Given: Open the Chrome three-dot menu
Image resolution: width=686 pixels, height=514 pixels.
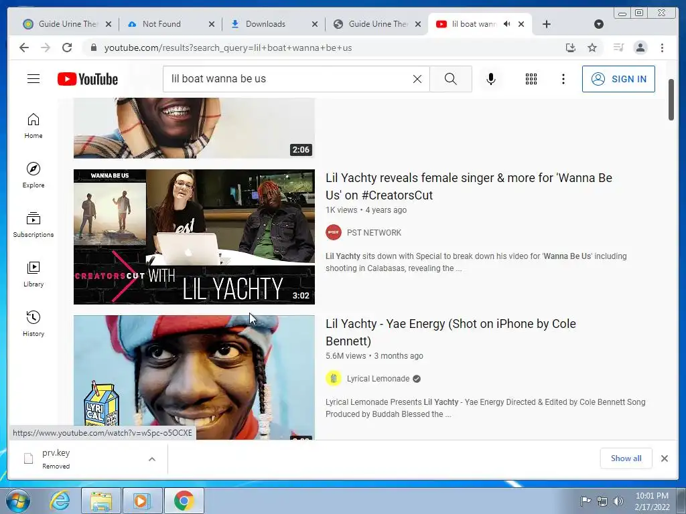Looking at the screenshot, I should [x=662, y=48].
